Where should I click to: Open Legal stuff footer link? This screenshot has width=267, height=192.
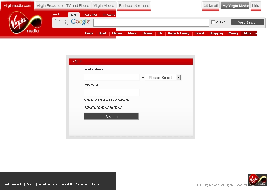(66, 184)
